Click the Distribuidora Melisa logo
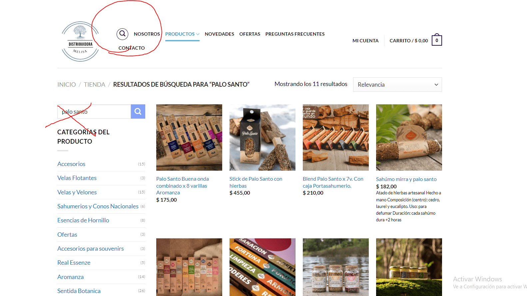 coord(80,41)
